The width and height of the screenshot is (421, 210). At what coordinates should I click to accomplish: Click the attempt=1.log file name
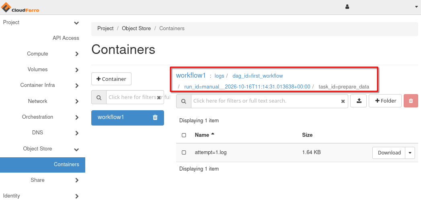[x=211, y=152]
